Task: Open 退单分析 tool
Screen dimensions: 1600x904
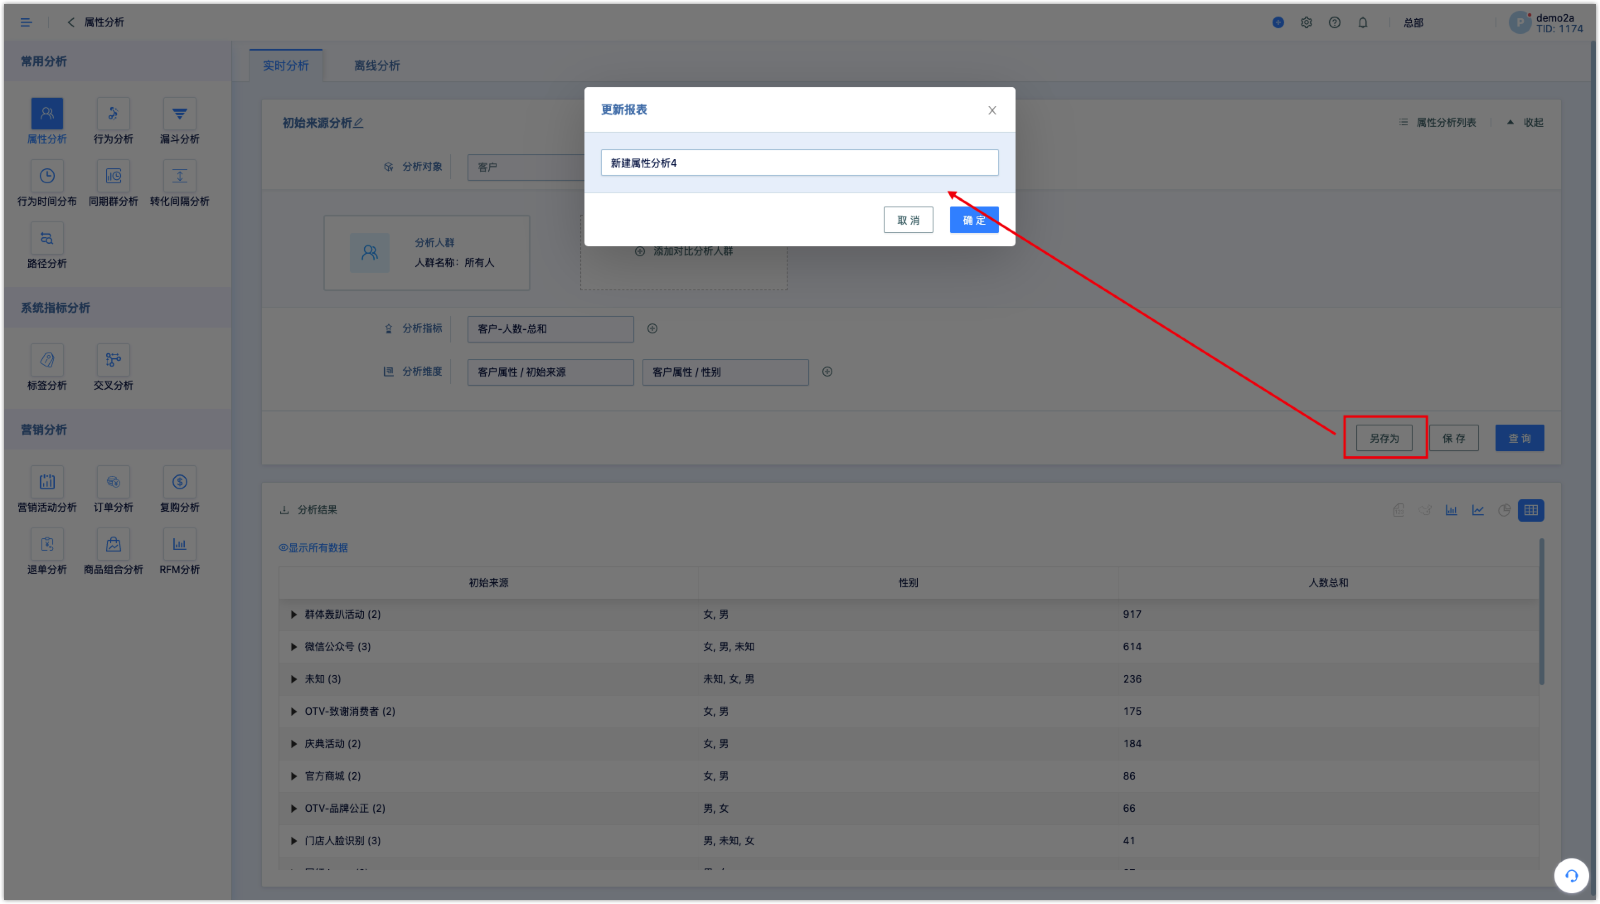Action: click(46, 552)
